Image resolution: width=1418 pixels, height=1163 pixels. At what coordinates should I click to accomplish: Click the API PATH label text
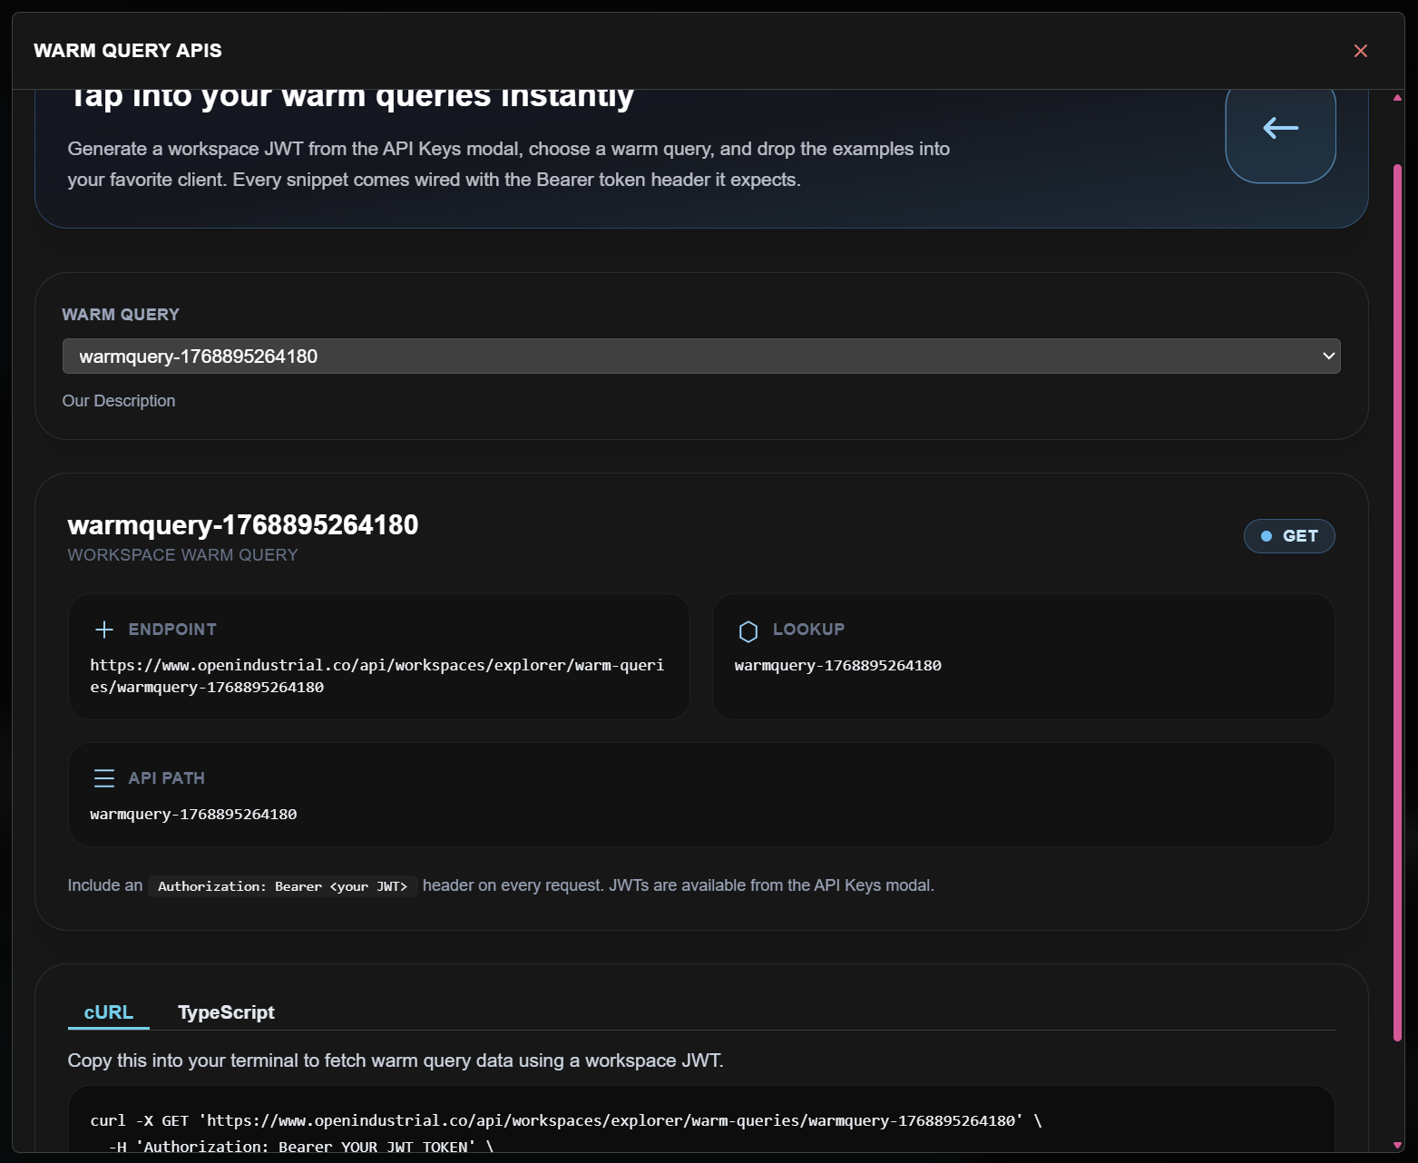pyautogui.click(x=167, y=778)
